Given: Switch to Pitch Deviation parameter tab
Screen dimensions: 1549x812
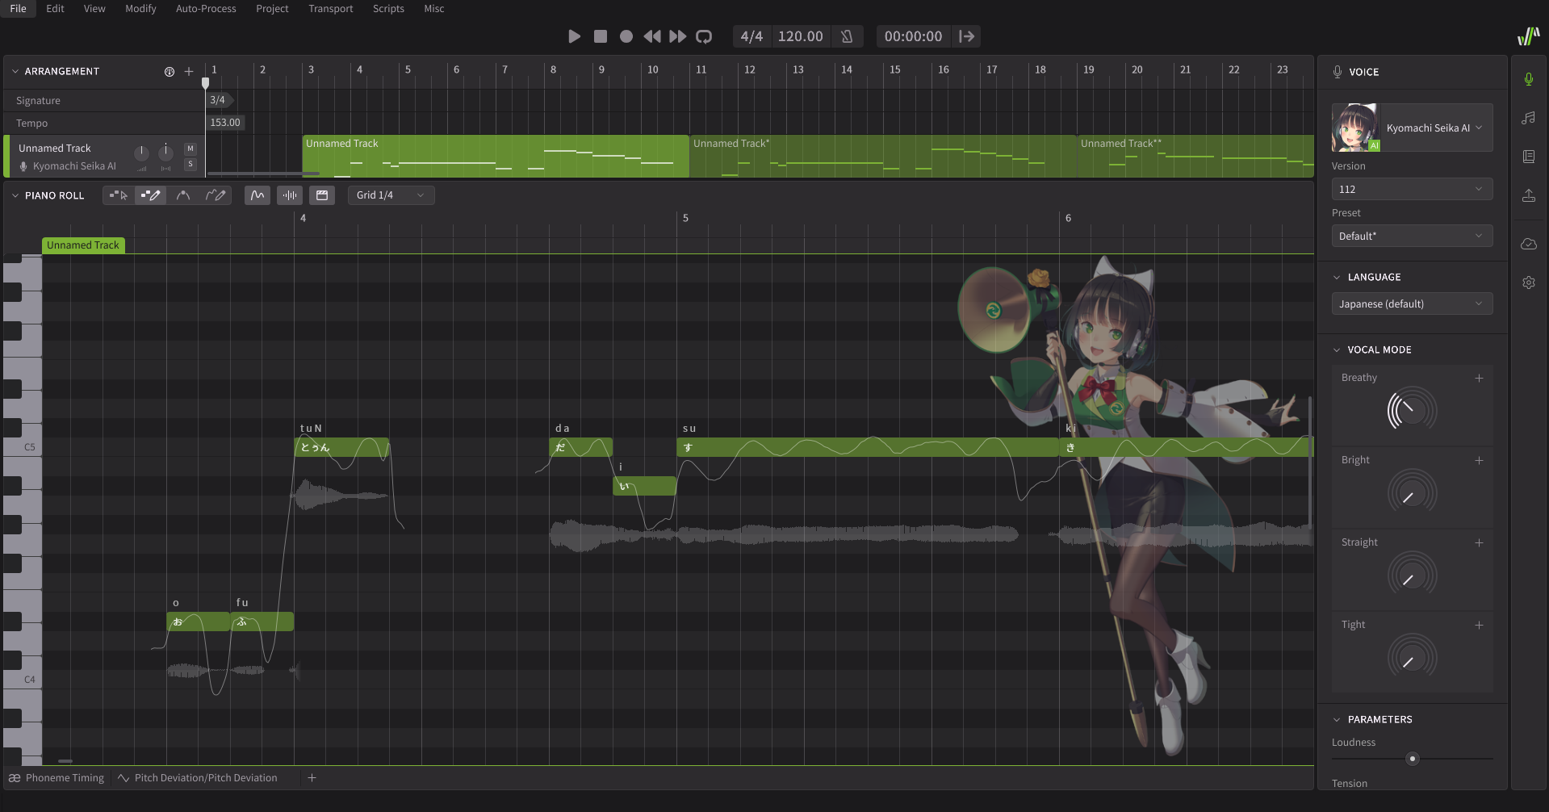Looking at the screenshot, I should (x=198, y=778).
